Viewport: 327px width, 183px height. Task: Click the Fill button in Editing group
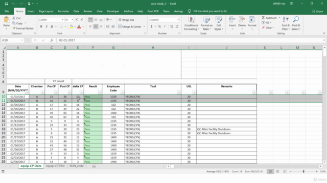[267, 22]
